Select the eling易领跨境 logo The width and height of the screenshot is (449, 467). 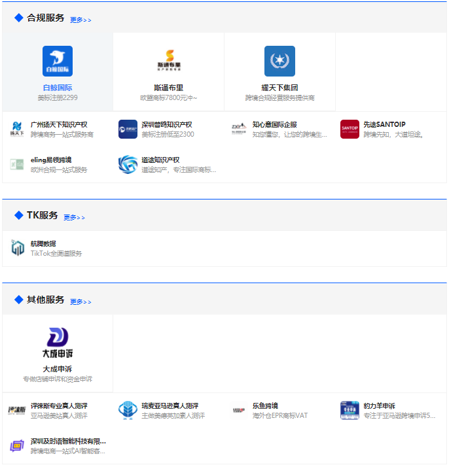(17, 164)
